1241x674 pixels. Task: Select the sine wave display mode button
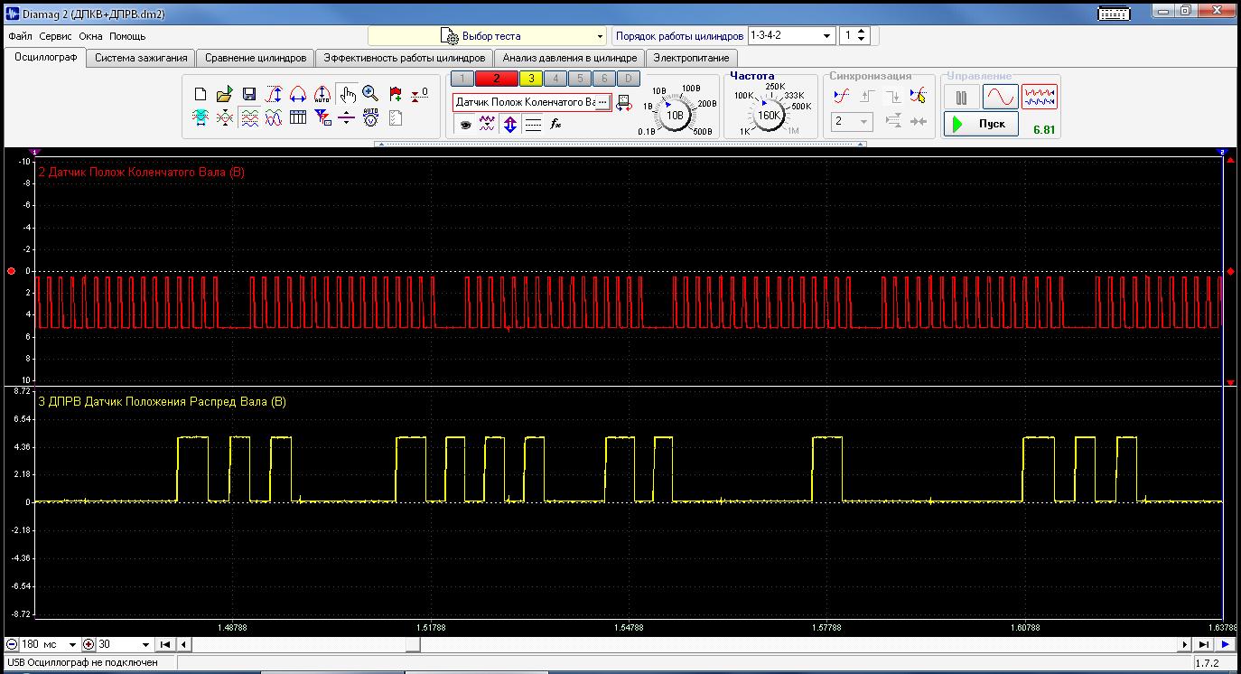pos(1000,97)
